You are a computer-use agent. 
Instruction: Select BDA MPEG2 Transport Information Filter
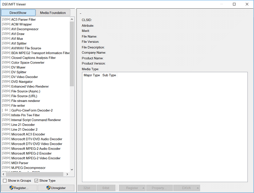pos(36,53)
